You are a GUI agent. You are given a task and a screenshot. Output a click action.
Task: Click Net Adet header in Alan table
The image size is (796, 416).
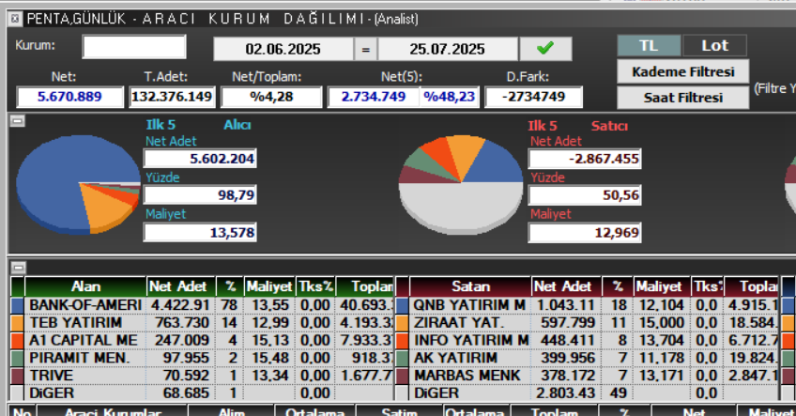[x=181, y=286]
